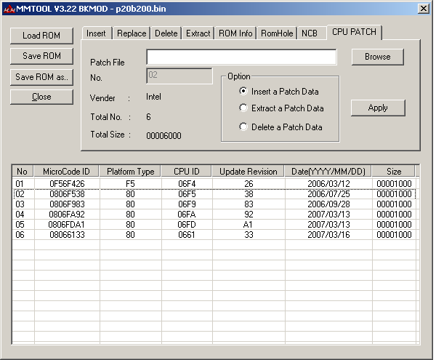Click the MMTOOL title bar app icon

(9, 8)
